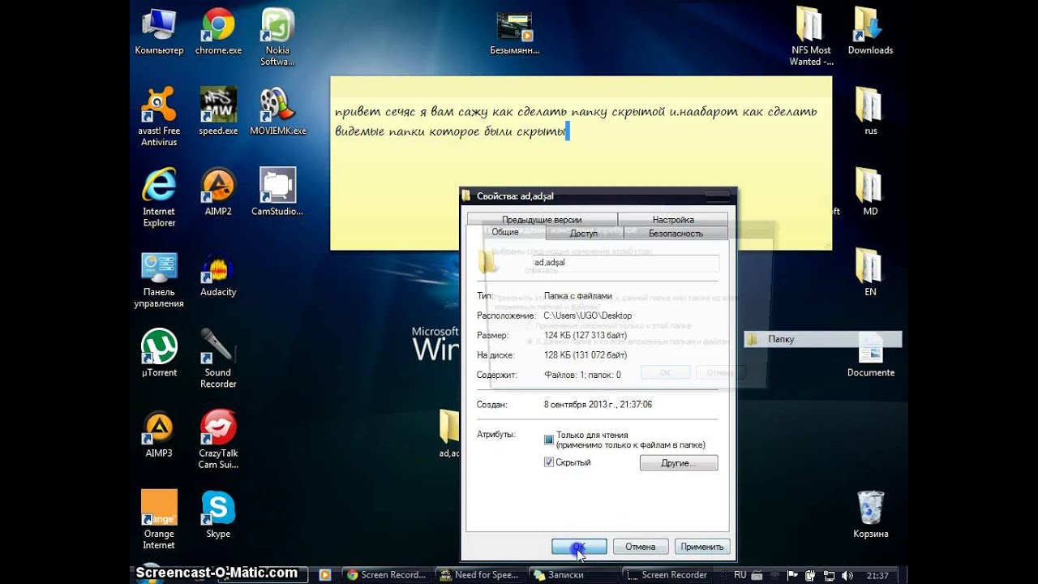The image size is (1038, 584).
Task: Click the Папку context menu item
Action: pos(822,339)
